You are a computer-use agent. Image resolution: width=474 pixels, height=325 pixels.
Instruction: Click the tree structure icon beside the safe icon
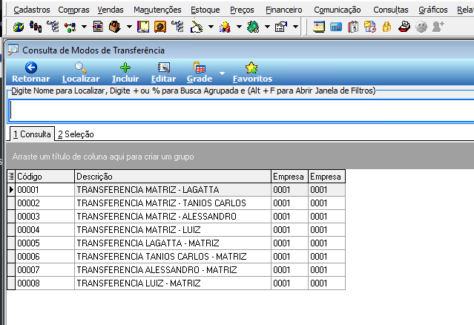tap(177, 27)
